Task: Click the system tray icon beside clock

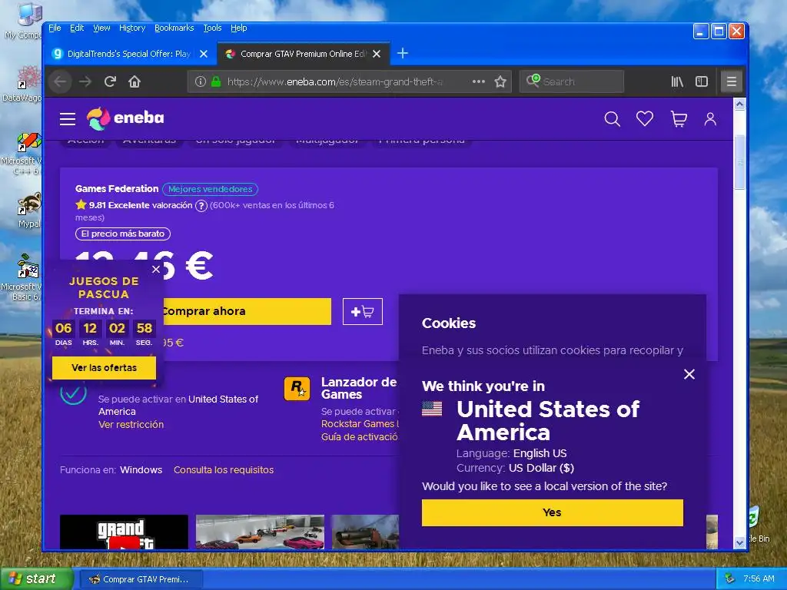Action: click(730, 579)
